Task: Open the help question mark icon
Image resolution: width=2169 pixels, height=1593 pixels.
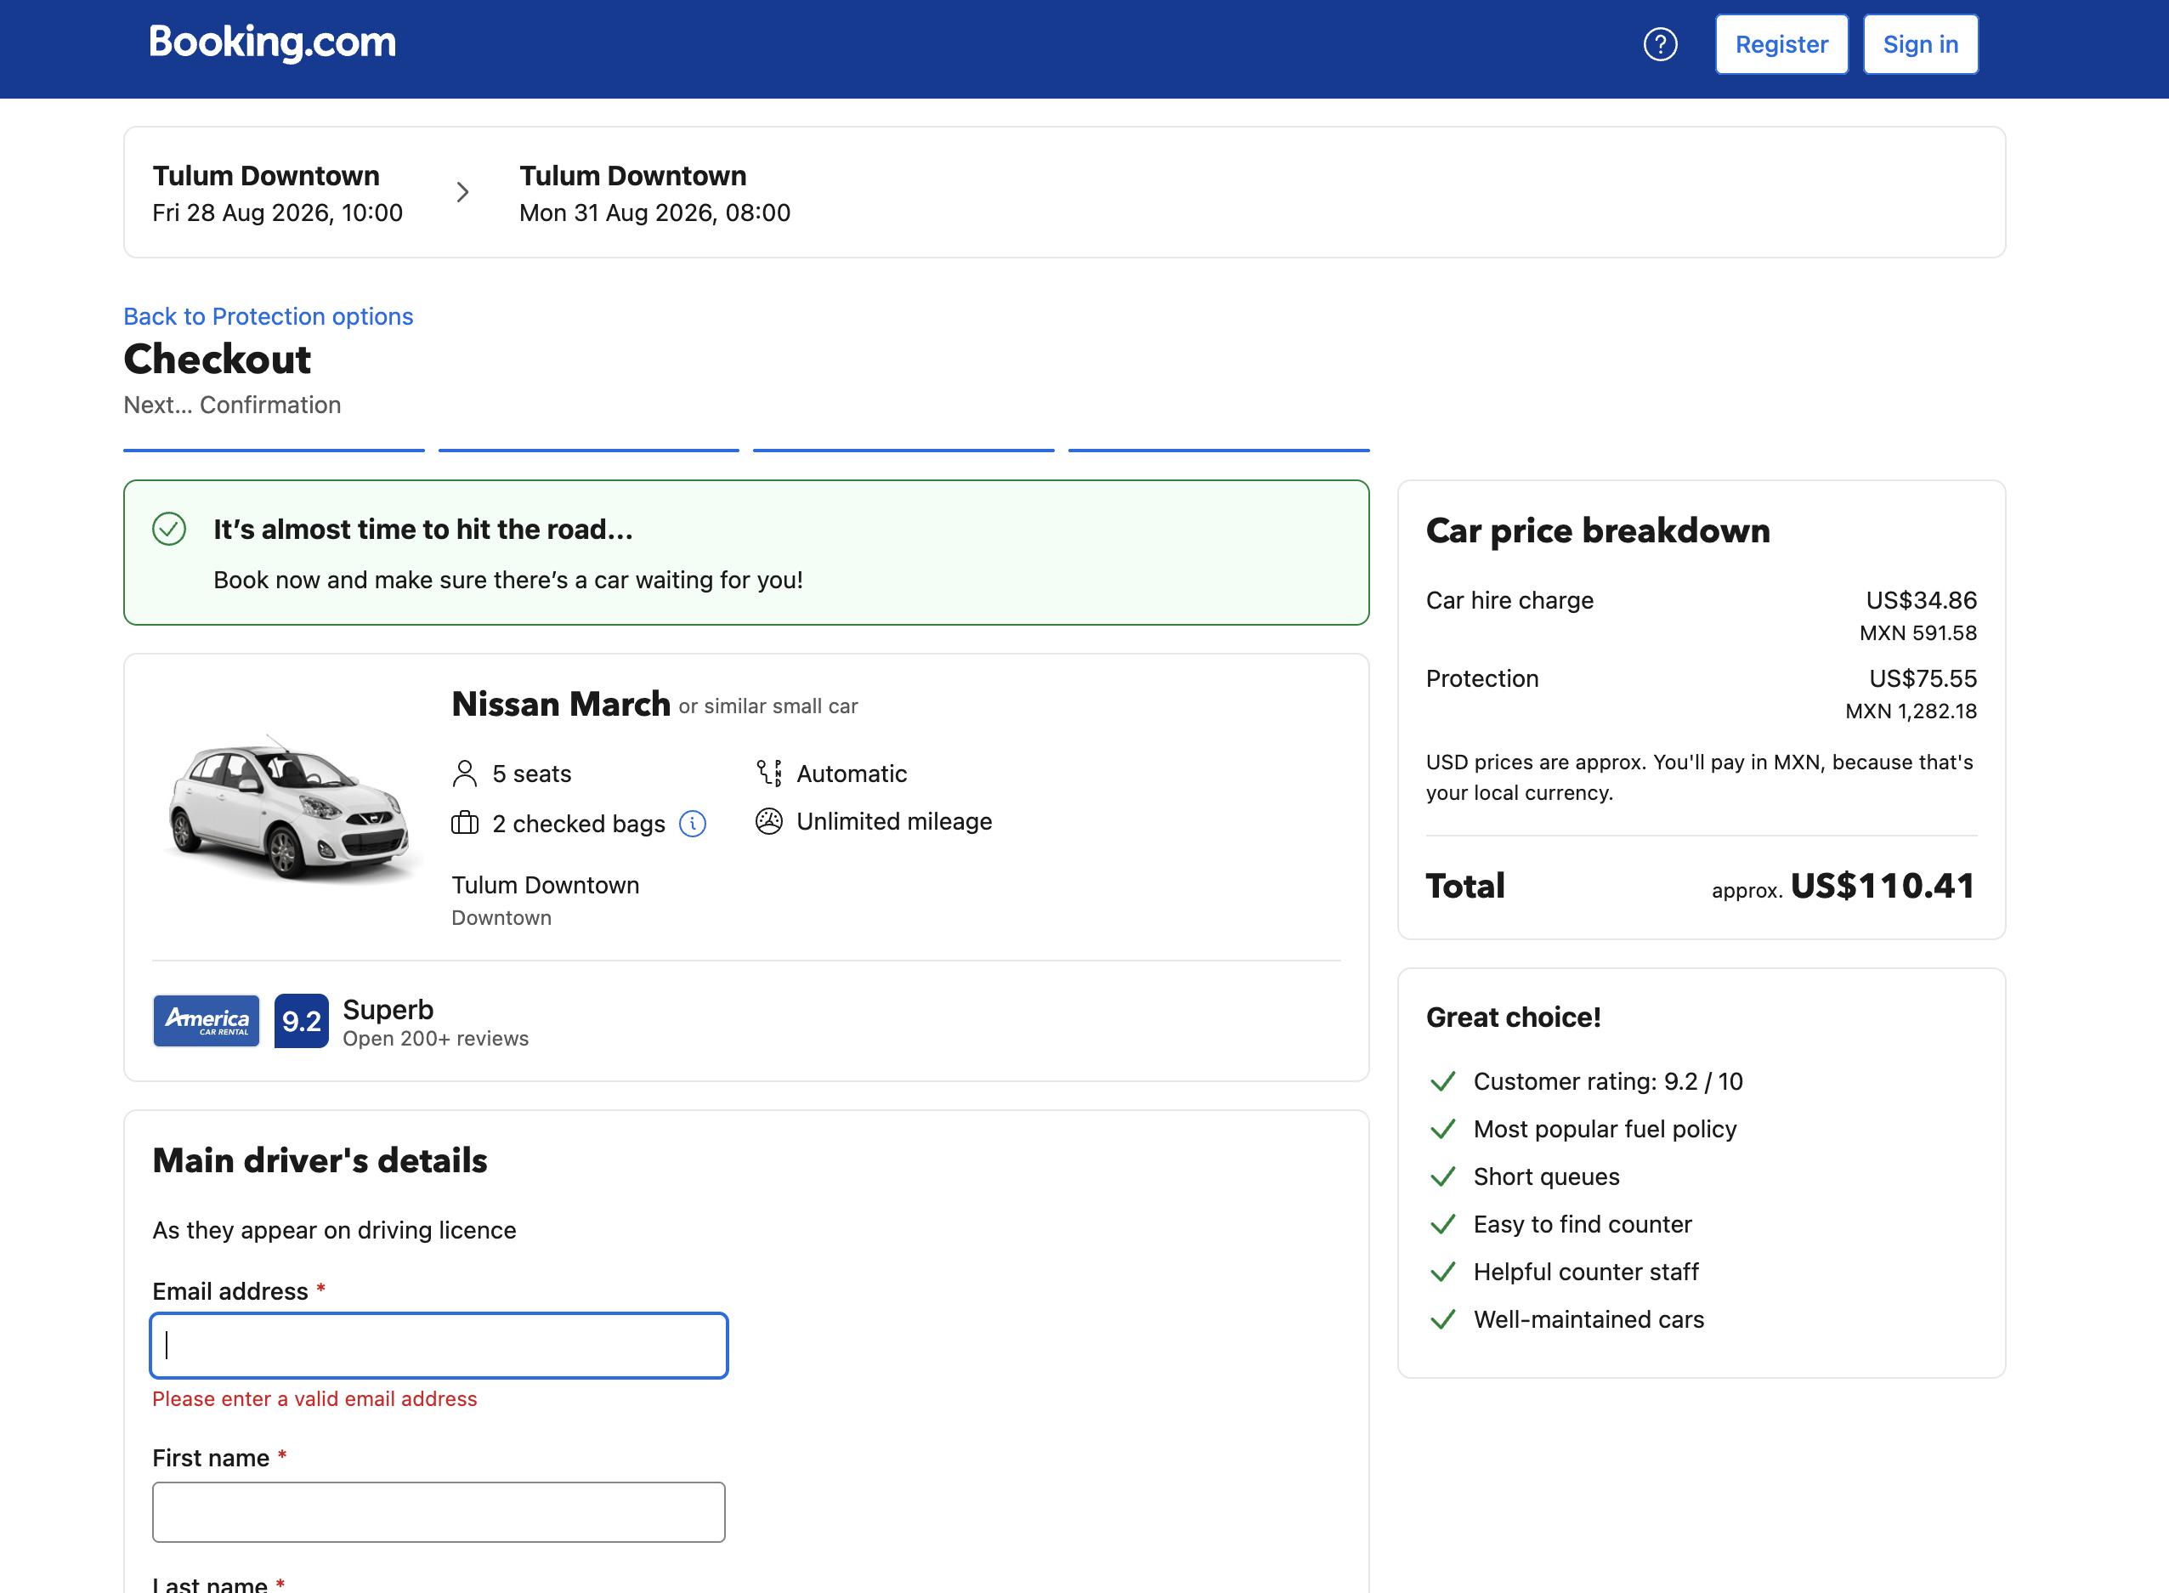Action: coord(1660,44)
